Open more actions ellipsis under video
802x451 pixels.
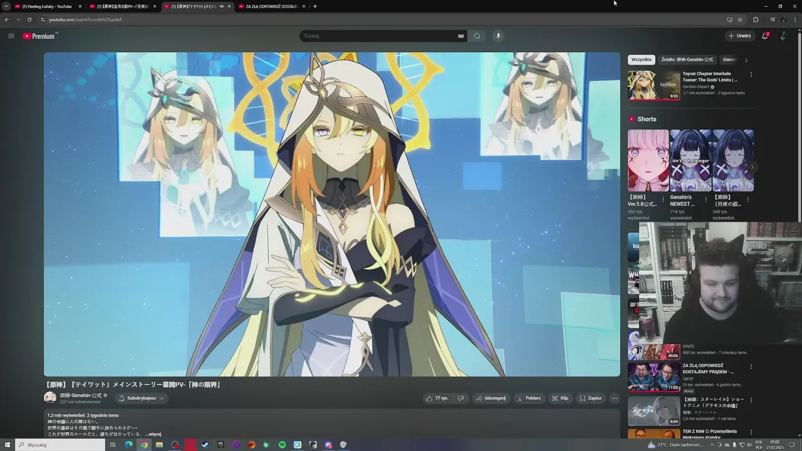[614, 398]
